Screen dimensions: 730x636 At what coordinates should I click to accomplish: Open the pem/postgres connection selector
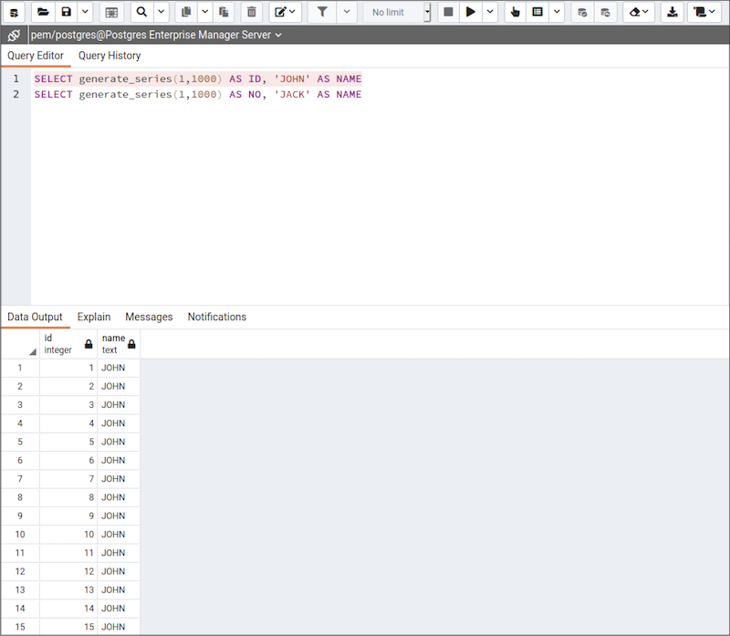[x=156, y=35]
